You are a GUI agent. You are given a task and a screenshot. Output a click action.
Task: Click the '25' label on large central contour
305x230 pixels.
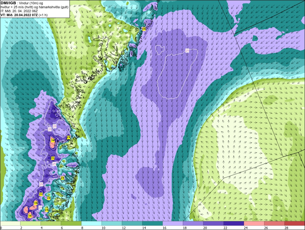187,51
